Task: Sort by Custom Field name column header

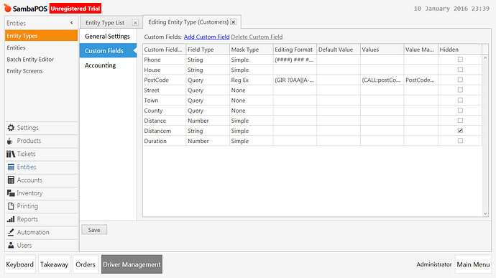Action: point(164,50)
